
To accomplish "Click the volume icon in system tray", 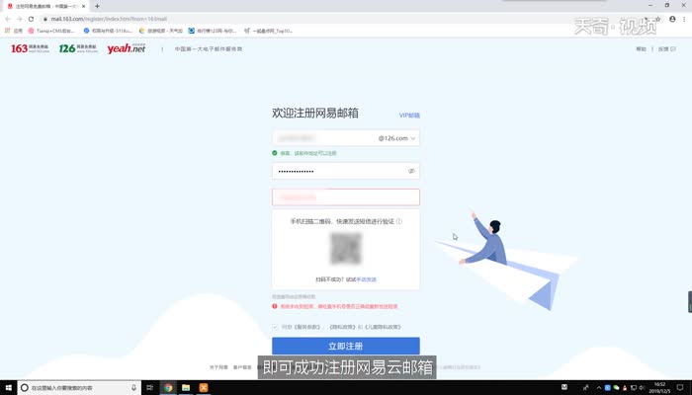I will pos(642,387).
